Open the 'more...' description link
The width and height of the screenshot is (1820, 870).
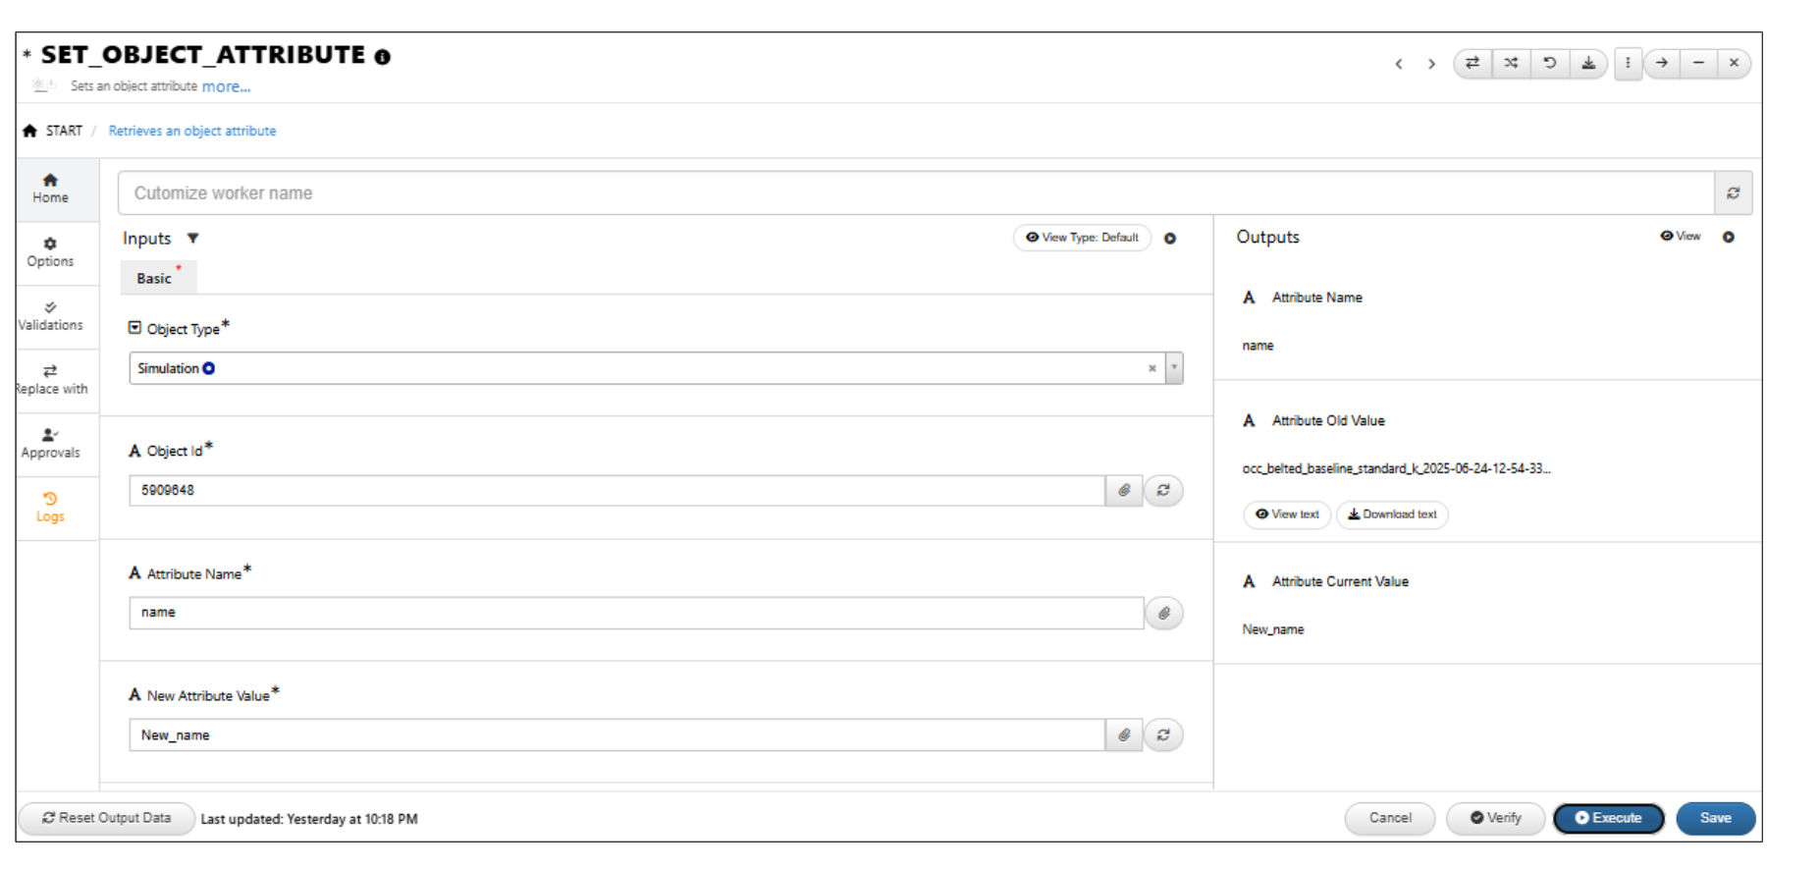tap(226, 86)
